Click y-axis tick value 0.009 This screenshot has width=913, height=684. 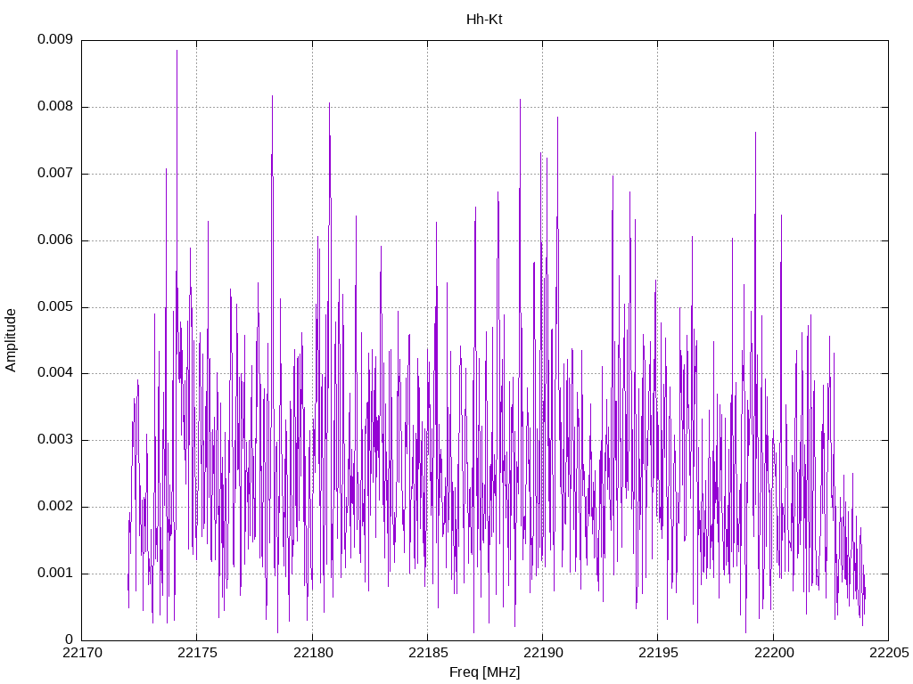coord(54,39)
